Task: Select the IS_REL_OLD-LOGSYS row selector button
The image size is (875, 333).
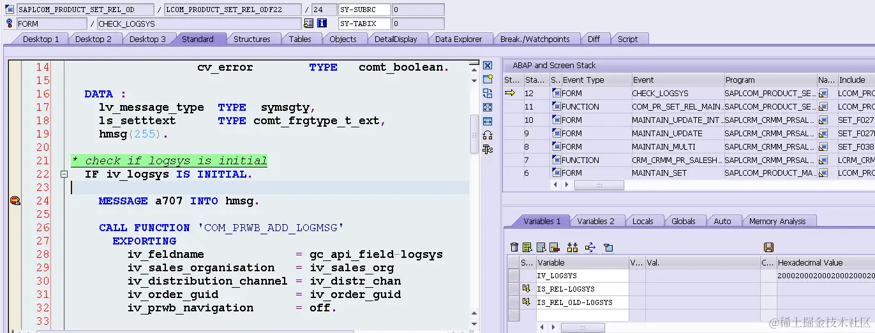Action: [513, 302]
